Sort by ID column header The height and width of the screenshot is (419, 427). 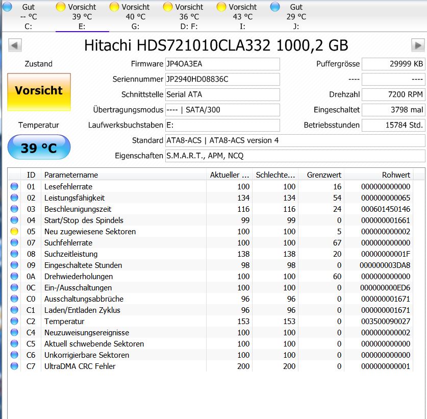click(x=31, y=175)
